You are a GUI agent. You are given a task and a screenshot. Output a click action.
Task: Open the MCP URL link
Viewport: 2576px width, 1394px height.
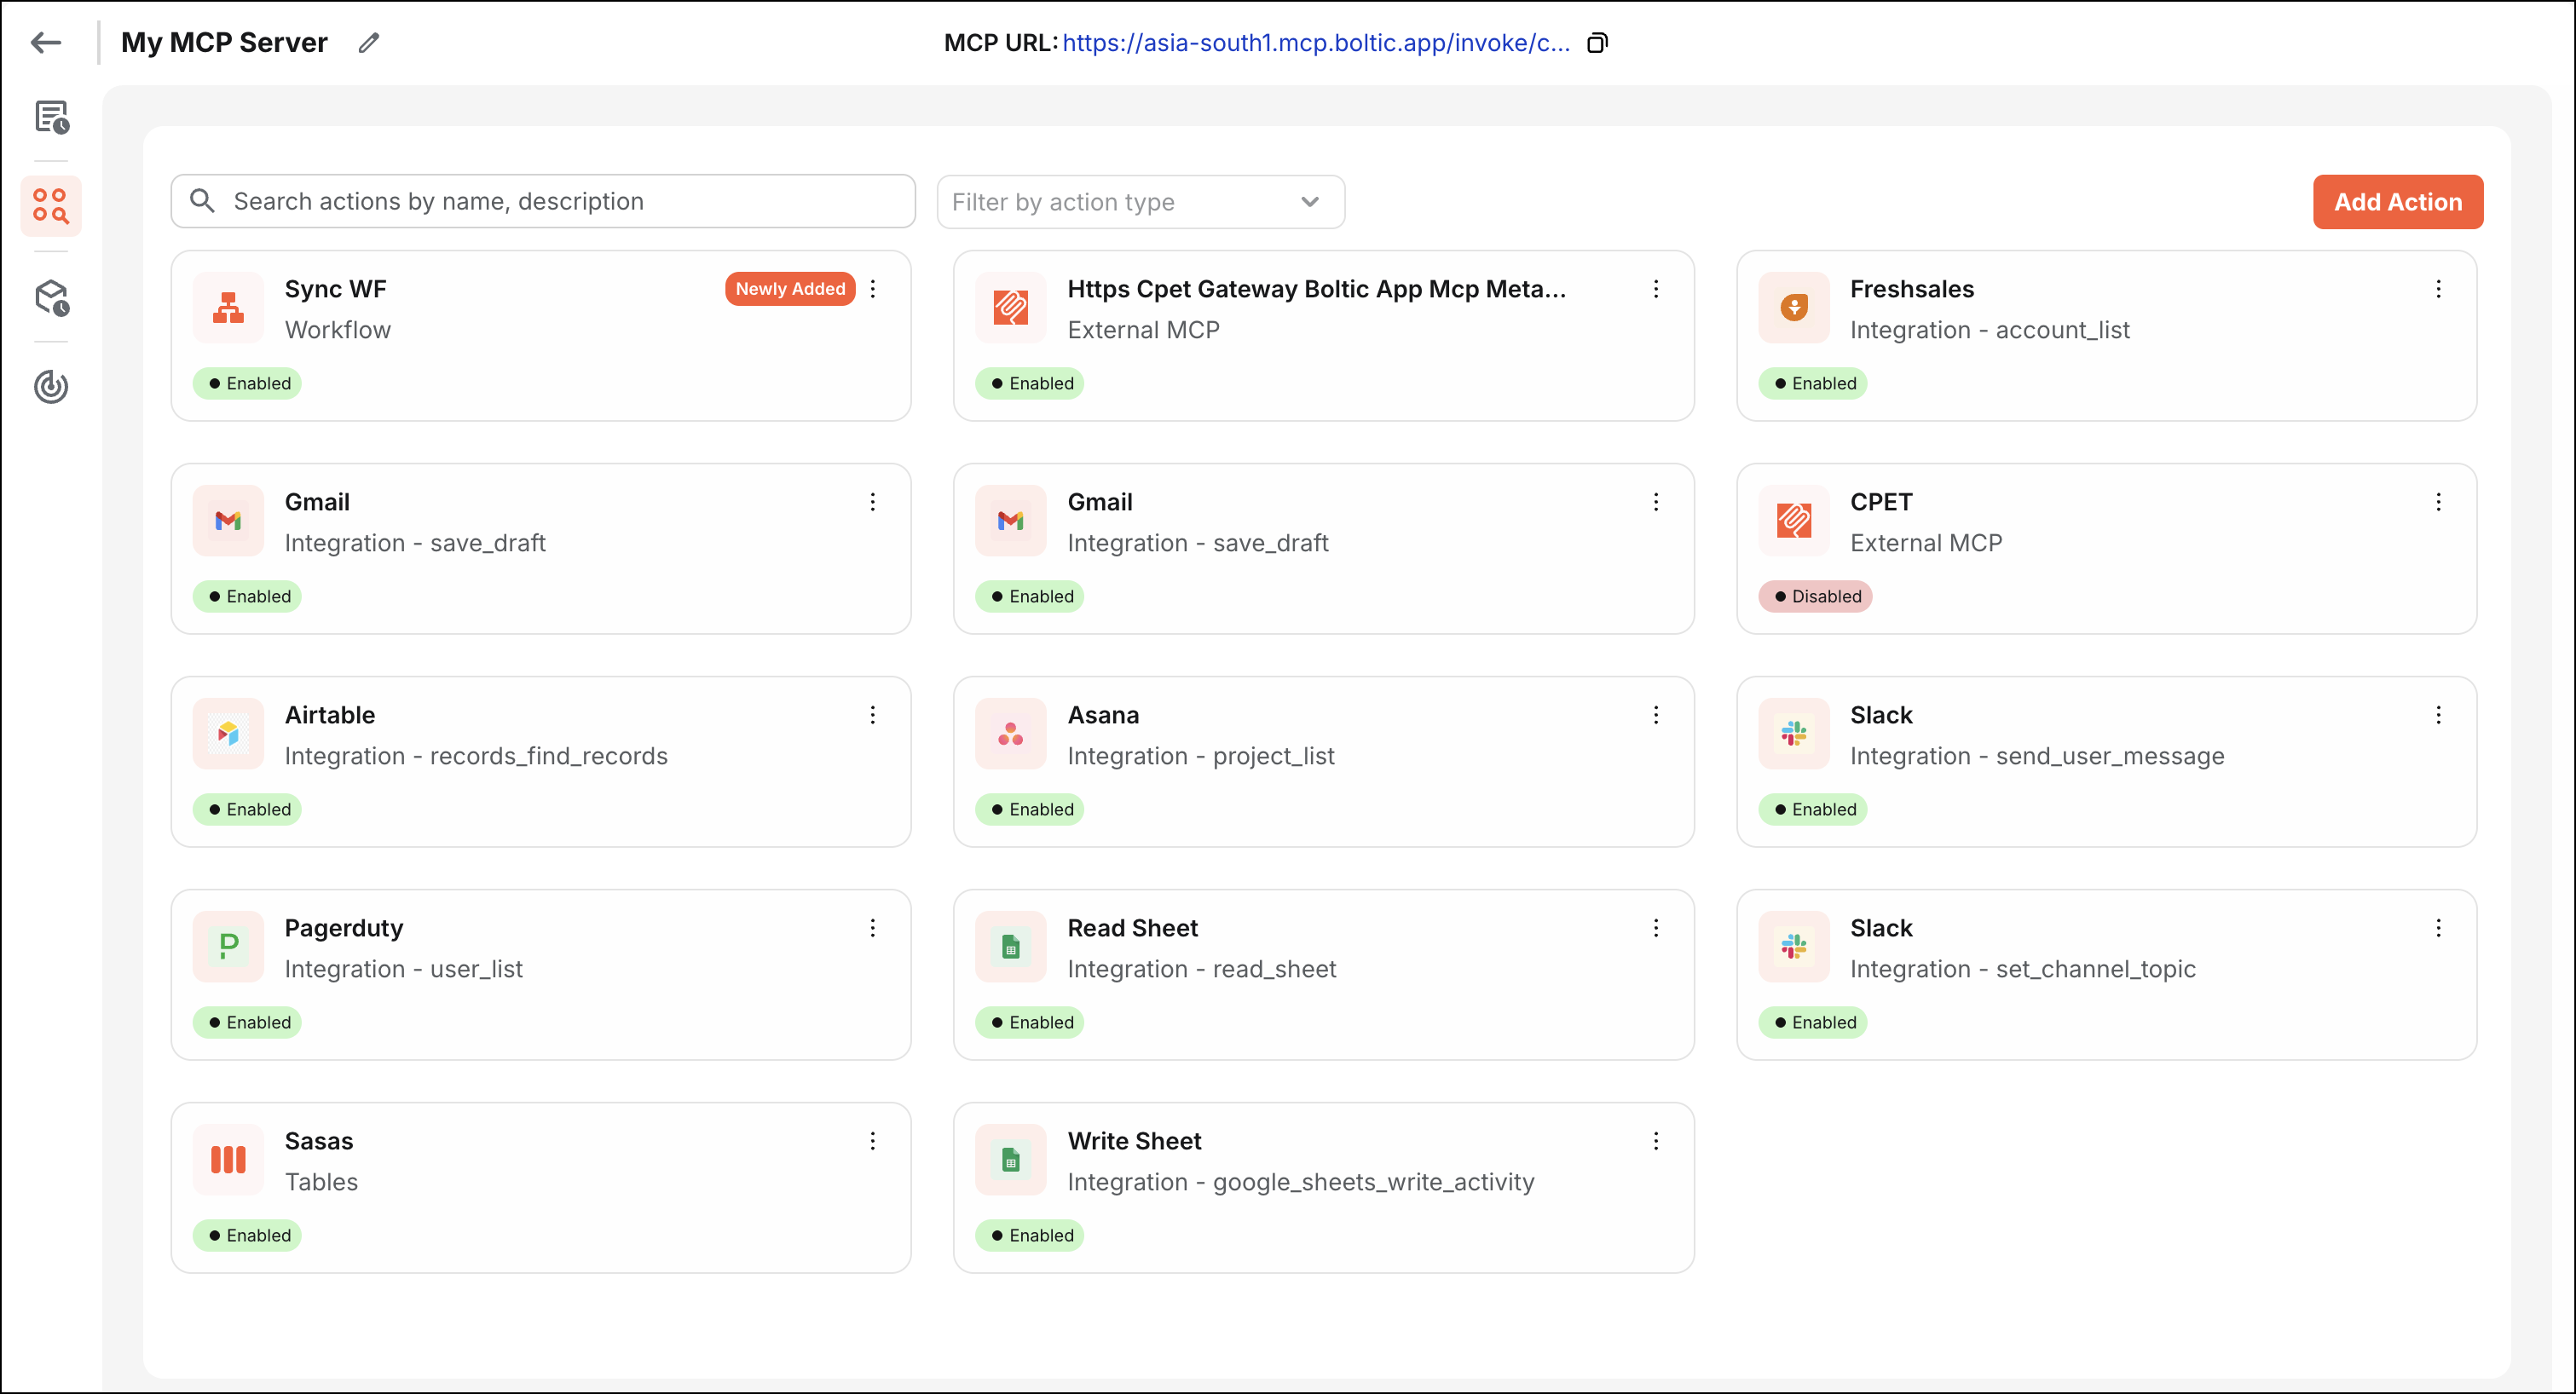tap(1316, 43)
